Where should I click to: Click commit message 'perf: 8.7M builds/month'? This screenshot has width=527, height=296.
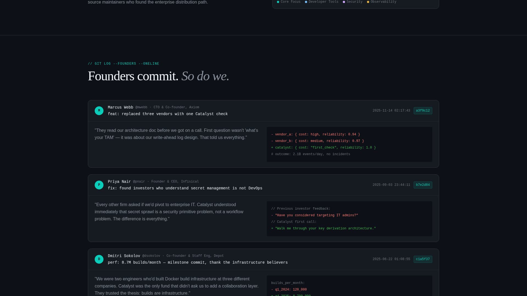198,263
